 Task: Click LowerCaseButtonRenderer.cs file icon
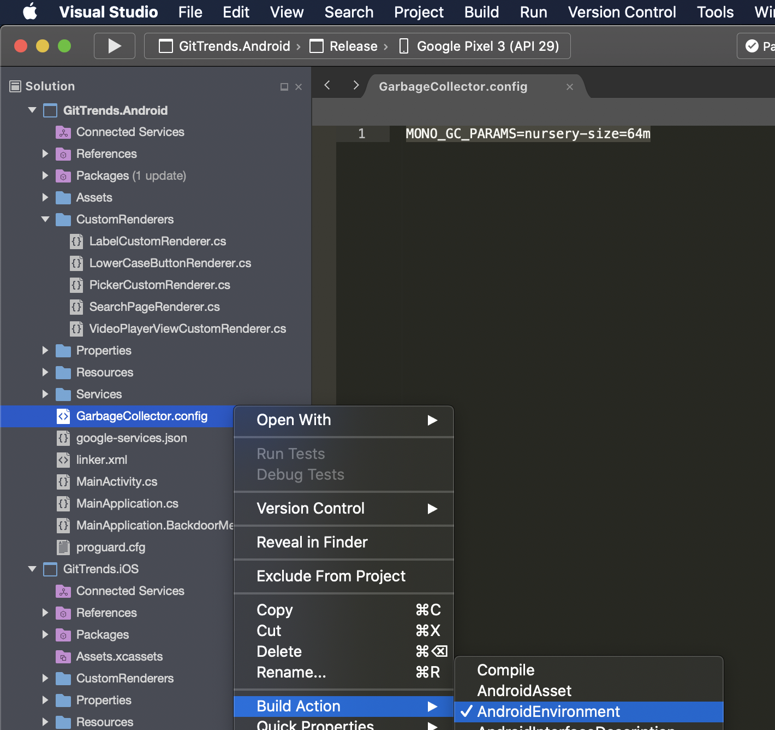coord(76,263)
